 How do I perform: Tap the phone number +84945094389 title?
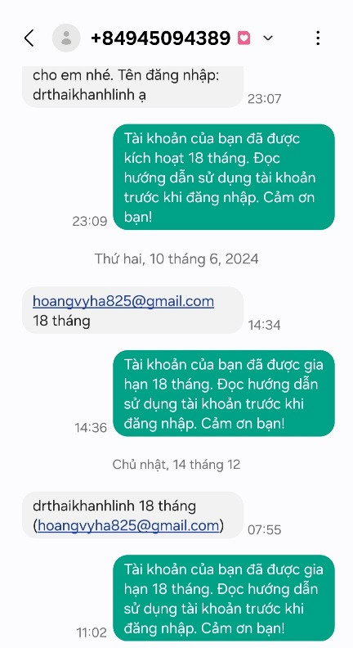pyautogui.click(x=161, y=38)
